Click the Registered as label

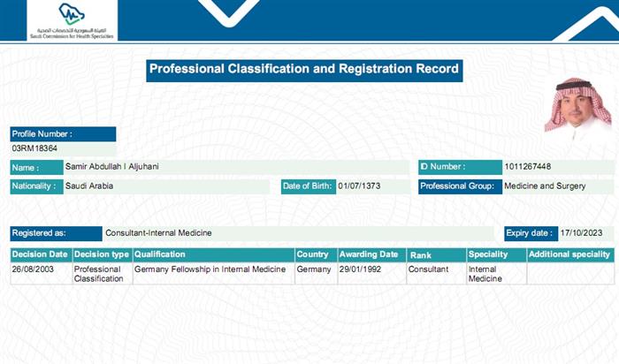[56, 233]
